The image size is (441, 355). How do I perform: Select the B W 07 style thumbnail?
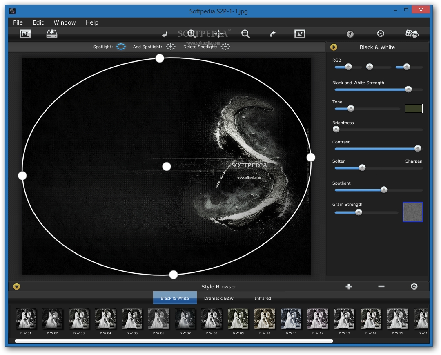(x=185, y=319)
